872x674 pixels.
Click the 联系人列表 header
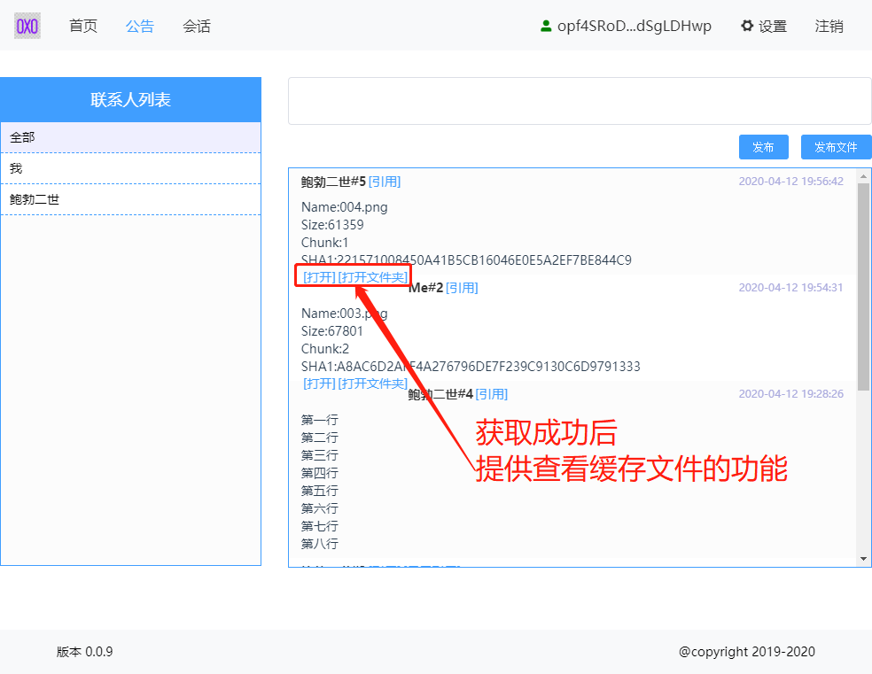click(x=130, y=99)
